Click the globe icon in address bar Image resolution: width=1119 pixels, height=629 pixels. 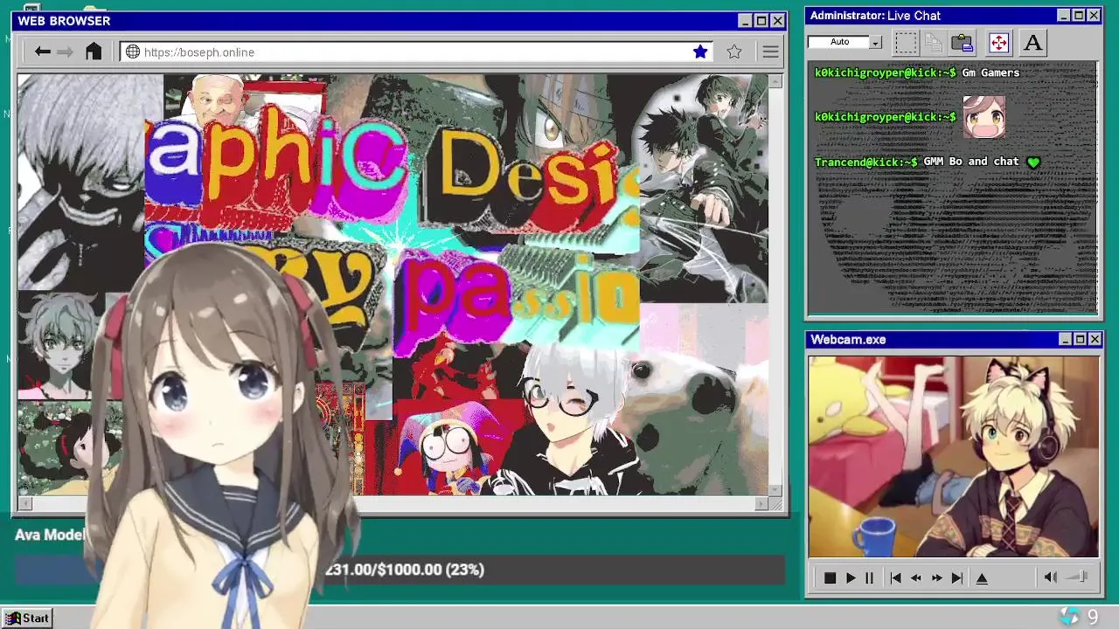[x=133, y=52]
